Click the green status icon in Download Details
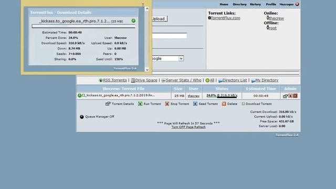Viewport: 336px width, 189px height. coord(133,21)
